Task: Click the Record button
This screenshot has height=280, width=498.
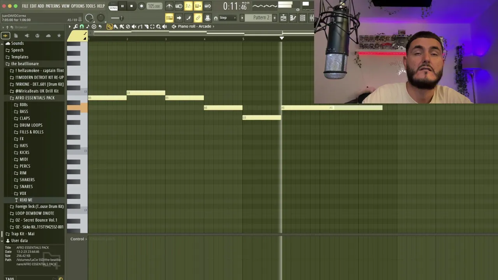Action: pos(142,6)
